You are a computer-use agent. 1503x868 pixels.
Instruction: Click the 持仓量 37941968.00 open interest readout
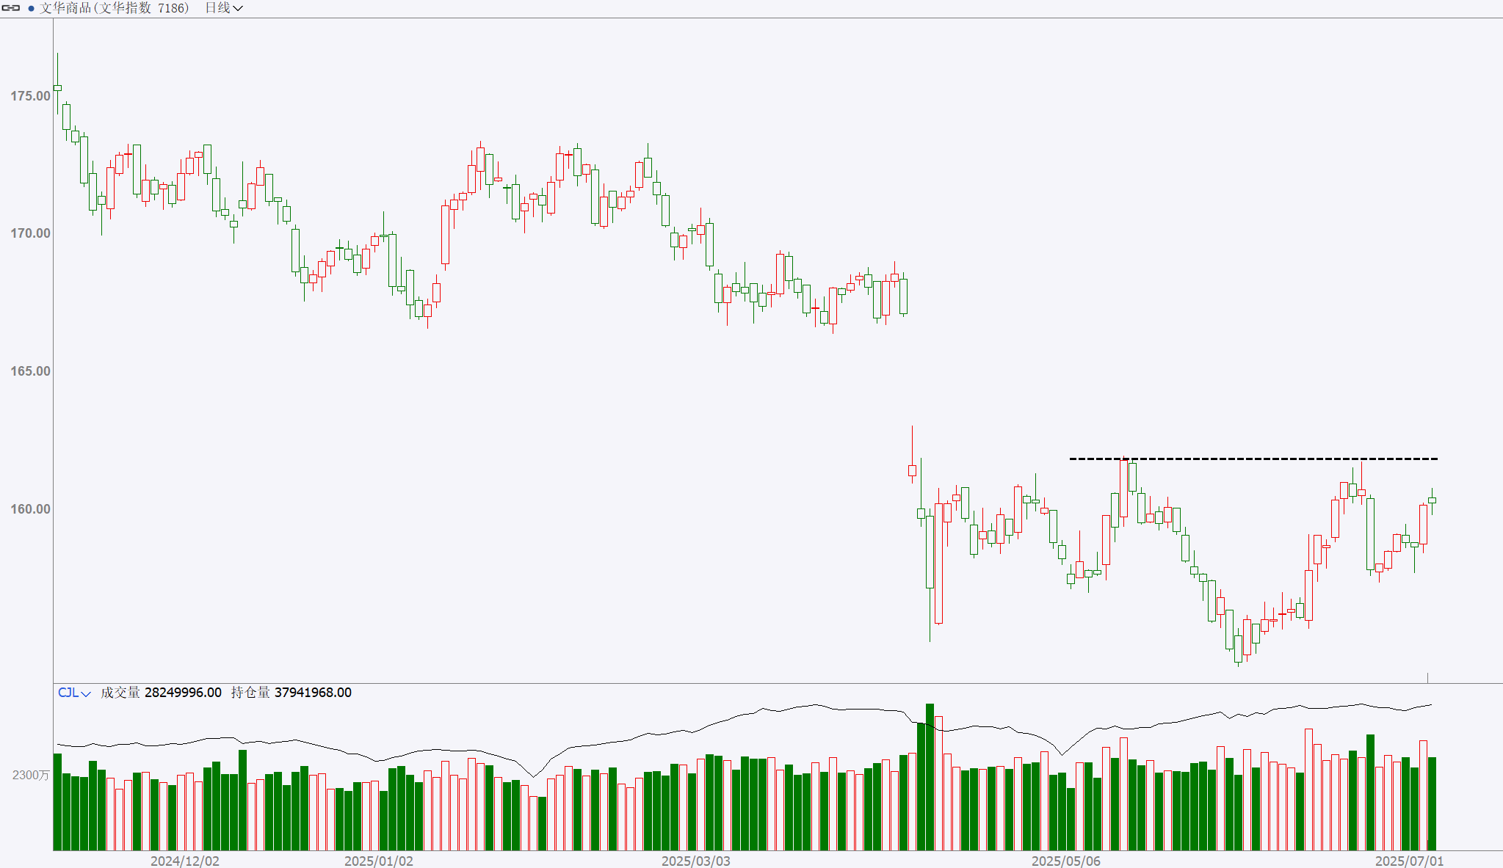click(x=291, y=693)
